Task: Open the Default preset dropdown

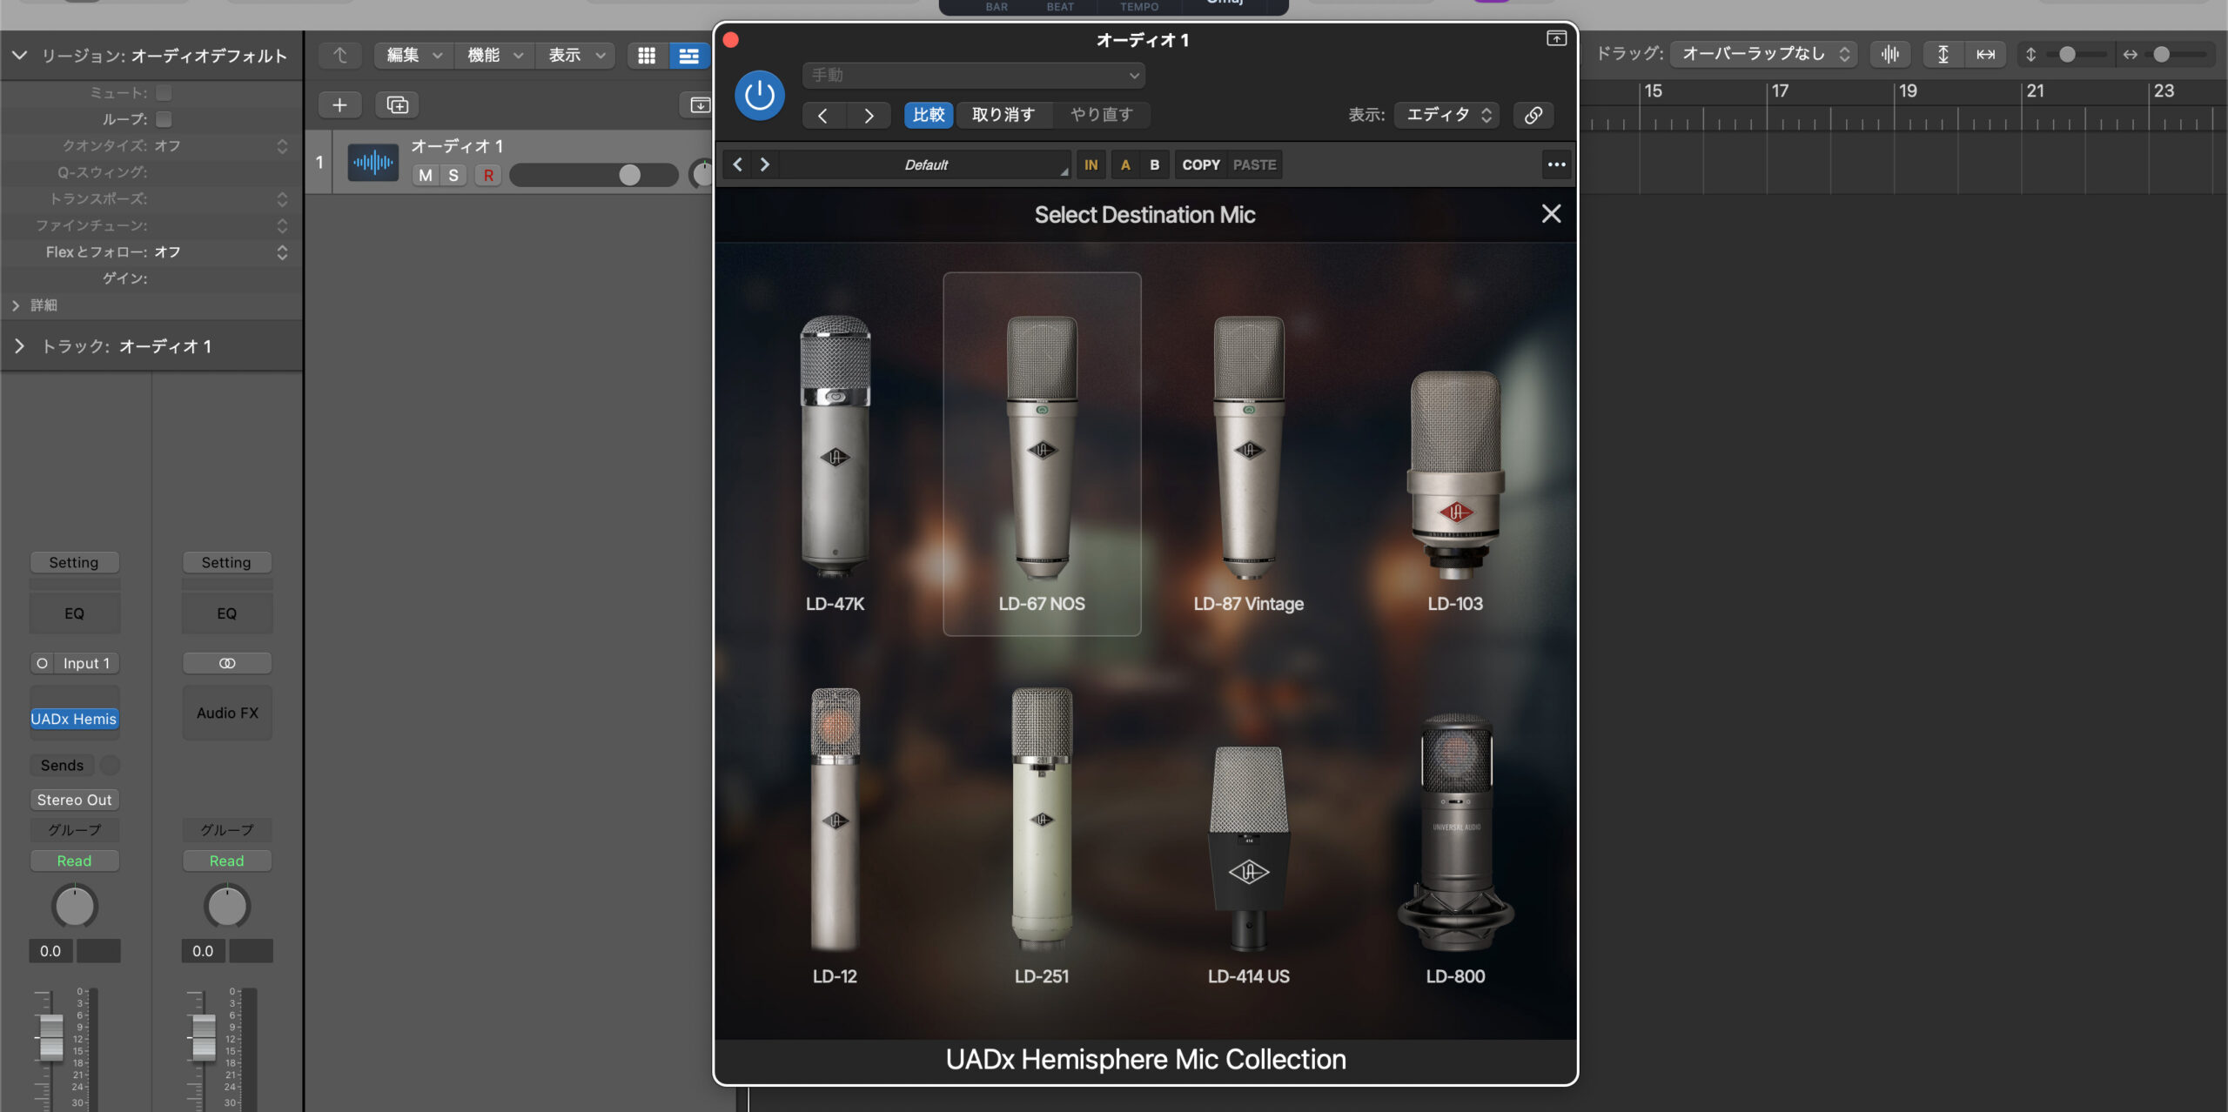Action: point(925,164)
